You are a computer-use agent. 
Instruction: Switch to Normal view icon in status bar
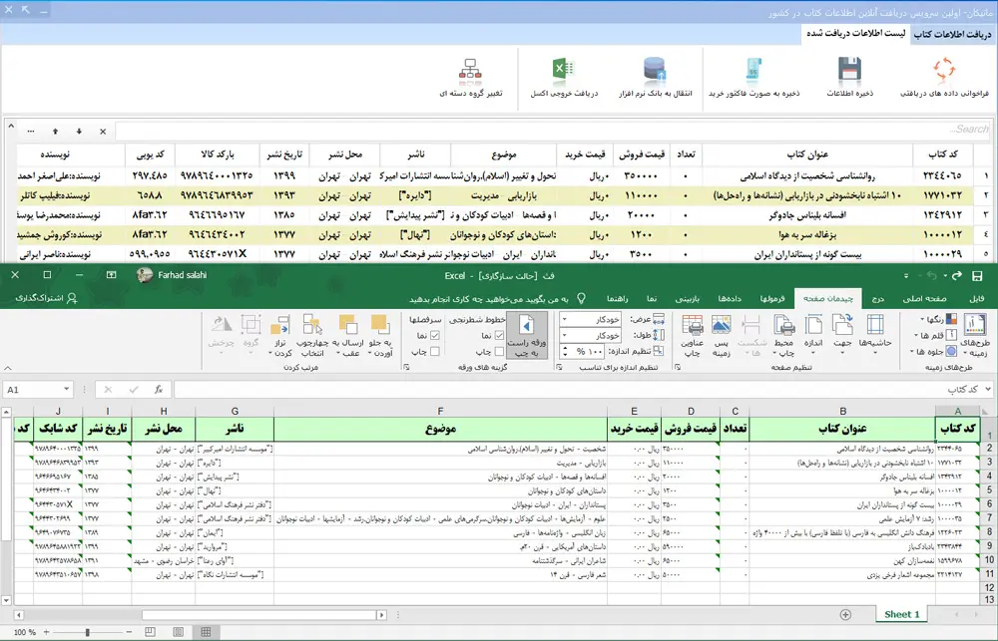coord(206,632)
